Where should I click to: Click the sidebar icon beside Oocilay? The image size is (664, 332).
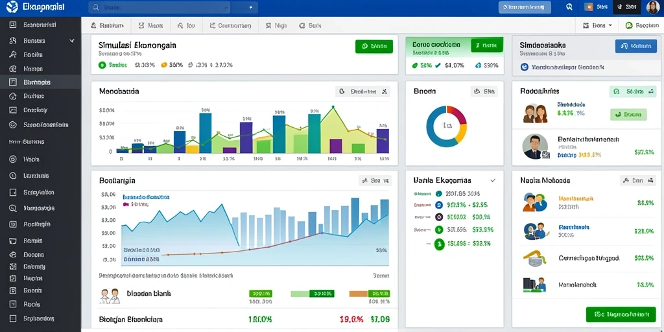[x=13, y=110]
